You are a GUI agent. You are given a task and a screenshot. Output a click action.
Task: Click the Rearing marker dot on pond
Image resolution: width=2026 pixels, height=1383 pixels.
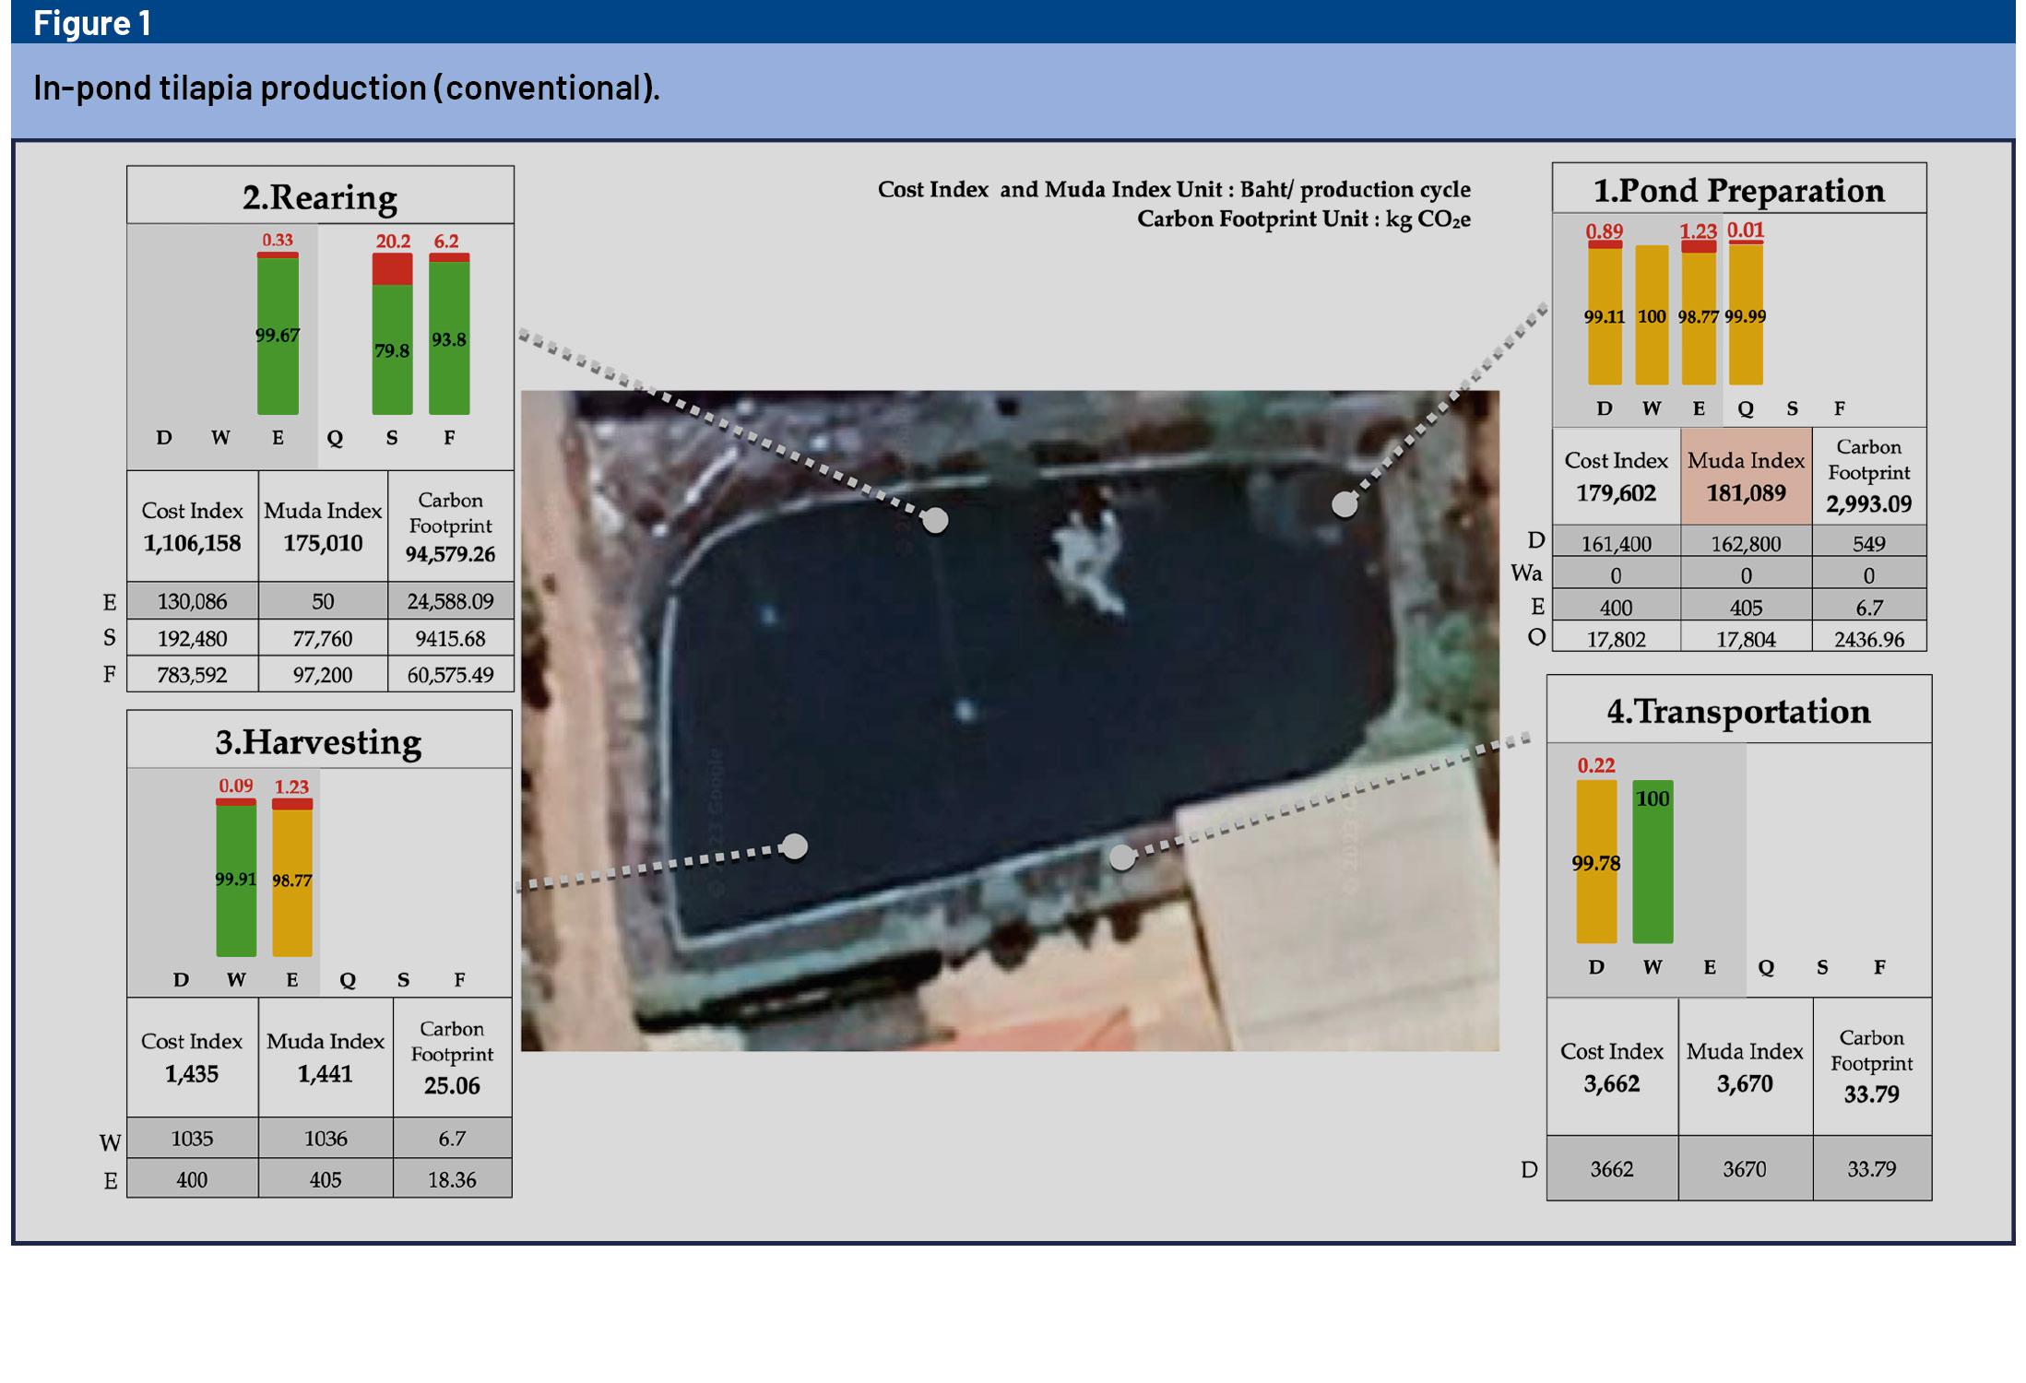pyautogui.click(x=935, y=520)
